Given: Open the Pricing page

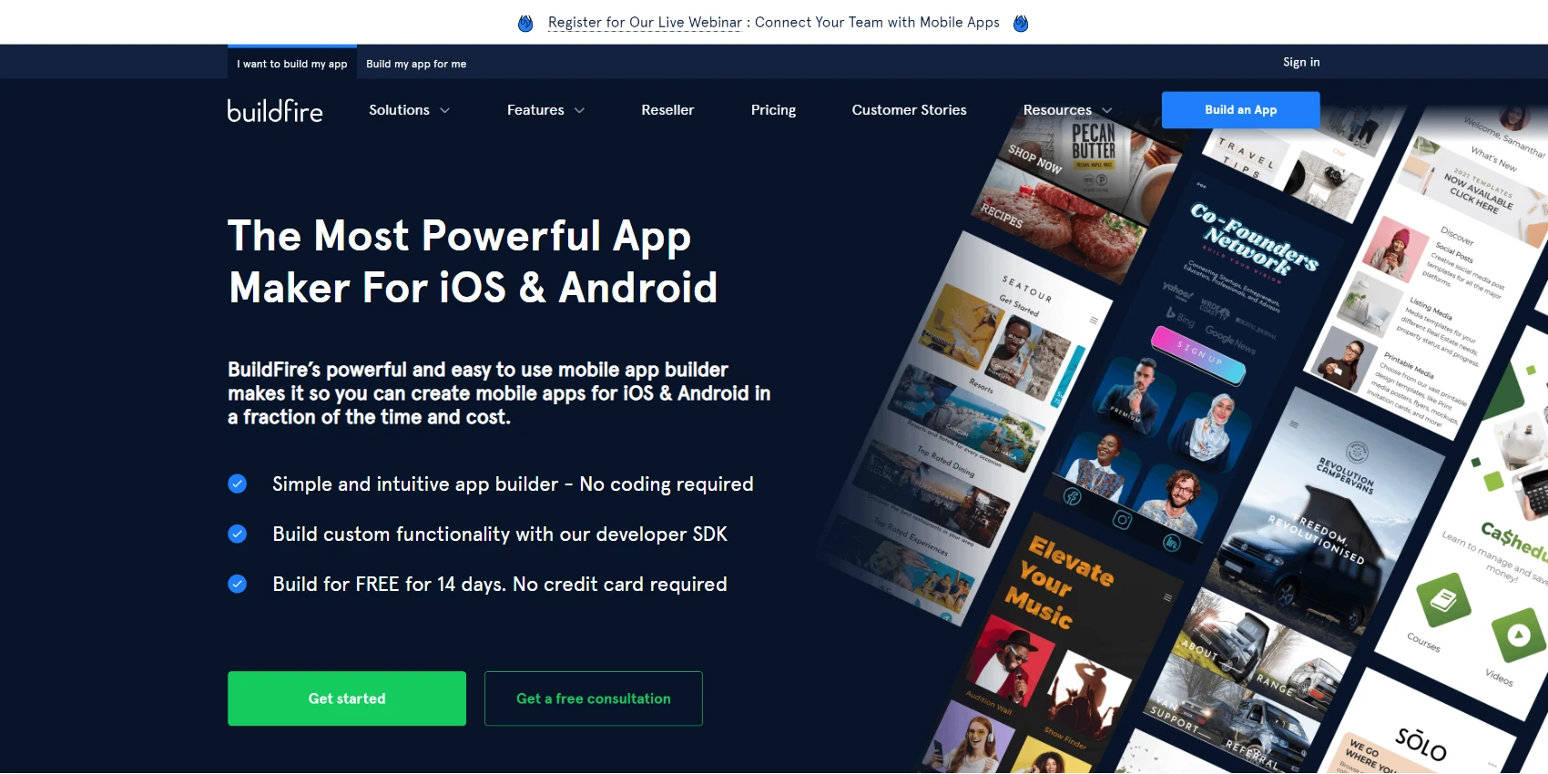Looking at the screenshot, I should tap(773, 110).
